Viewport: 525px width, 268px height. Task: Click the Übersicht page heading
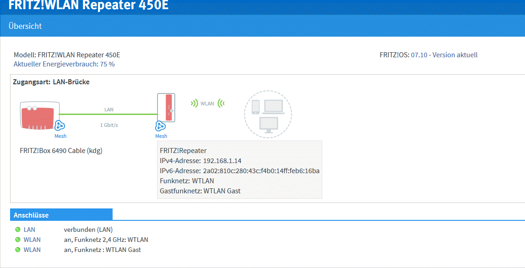pos(25,26)
